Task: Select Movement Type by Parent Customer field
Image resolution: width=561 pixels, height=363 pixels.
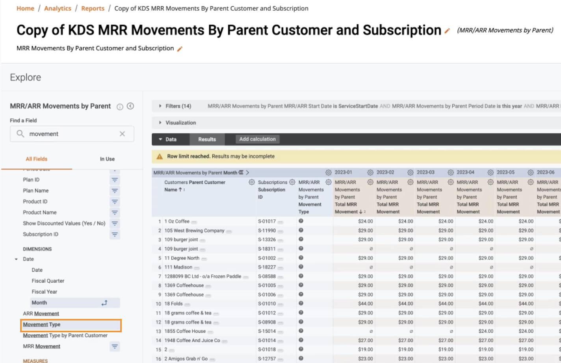Action: coord(65,335)
